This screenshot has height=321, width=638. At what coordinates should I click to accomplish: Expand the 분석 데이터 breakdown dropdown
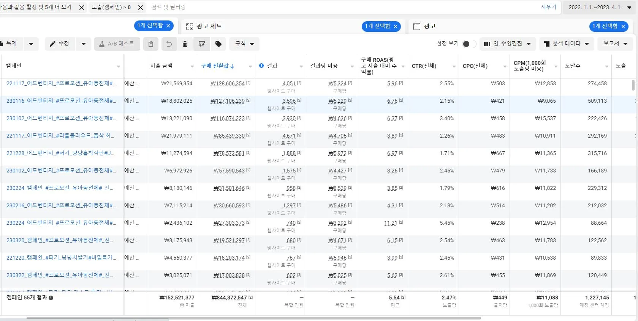pyautogui.click(x=566, y=44)
